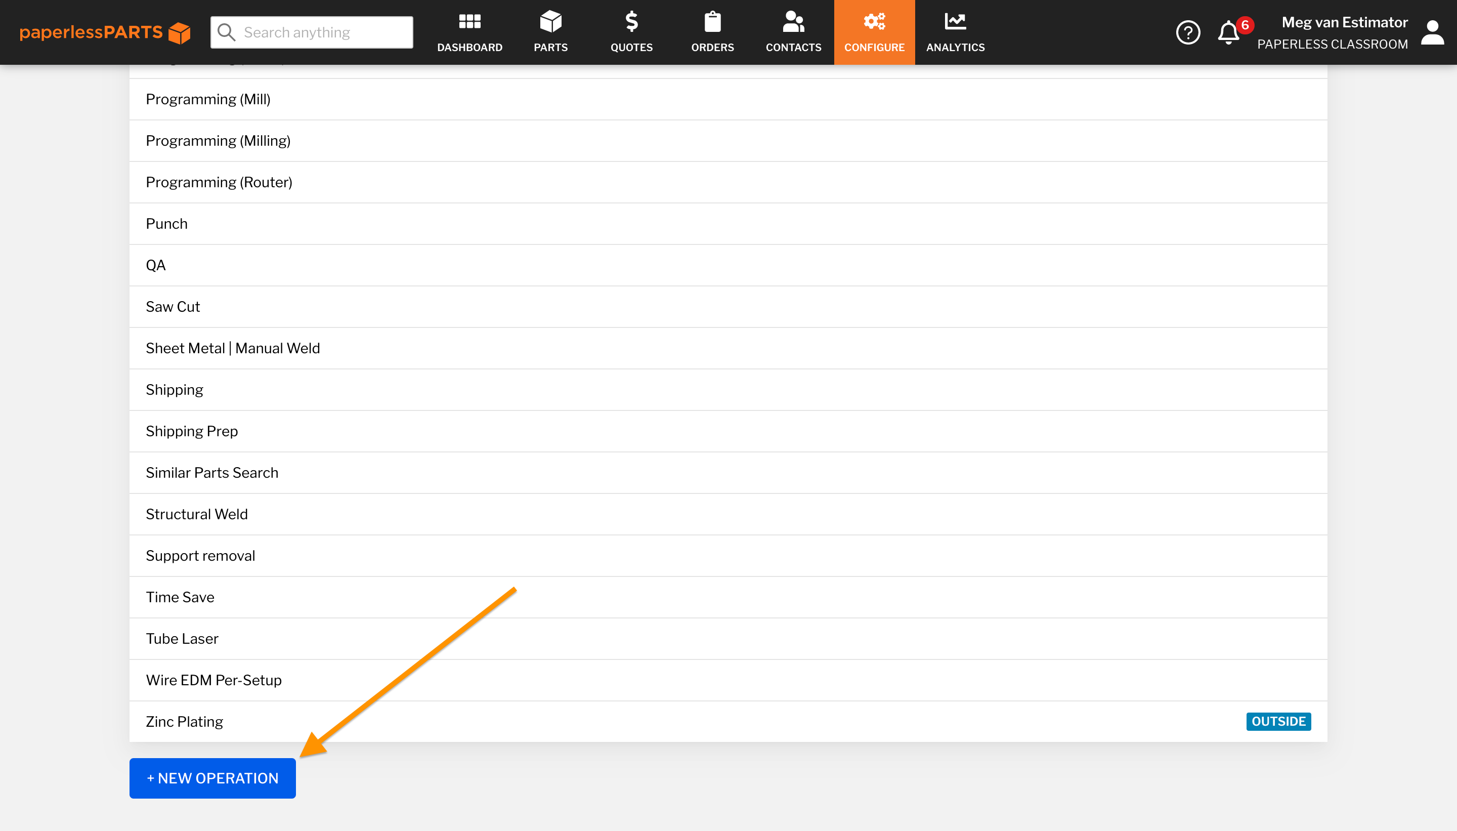Open Orders clipboard icon
This screenshot has width=1457, height=831.
[x=712, y=22]
